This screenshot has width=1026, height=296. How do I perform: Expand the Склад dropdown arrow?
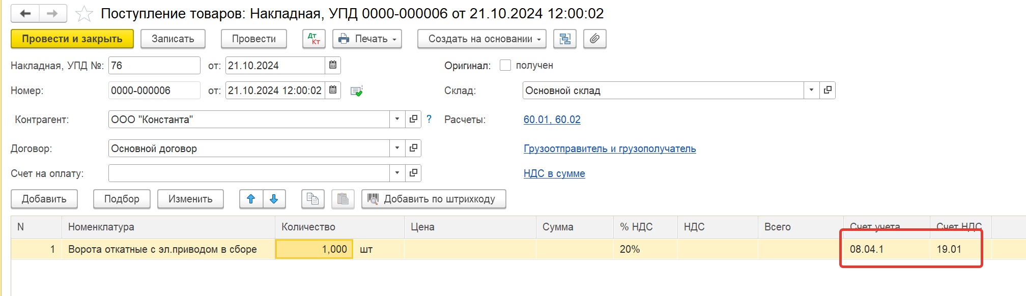tap(811, 90)
